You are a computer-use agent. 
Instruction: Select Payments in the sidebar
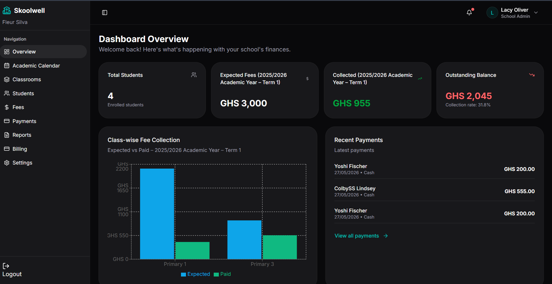(x=43, y=121)
